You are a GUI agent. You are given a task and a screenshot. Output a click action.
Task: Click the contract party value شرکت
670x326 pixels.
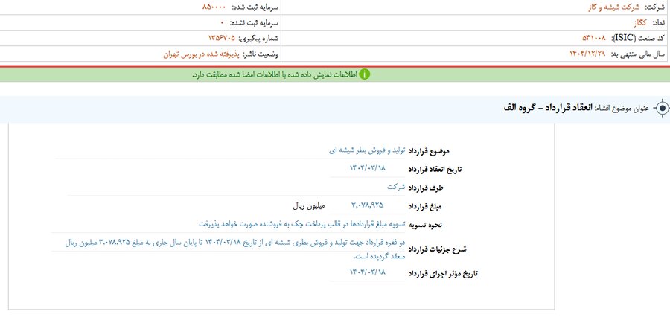point(396,187)
